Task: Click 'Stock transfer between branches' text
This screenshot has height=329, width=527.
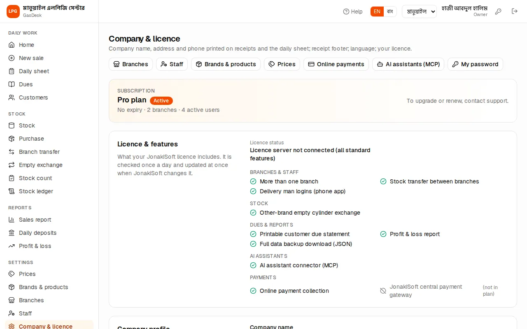Action: tap(434, 181)
